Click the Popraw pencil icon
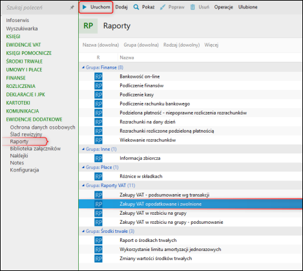303x271 pixels. (163, 7)
